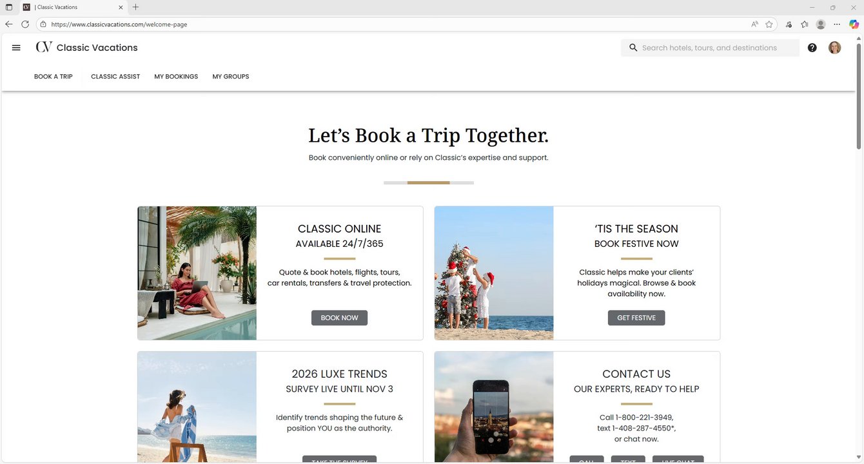Select the gold carousel indicator segment
The width and height of the screenshot is (864, 464).
(428, 183)
